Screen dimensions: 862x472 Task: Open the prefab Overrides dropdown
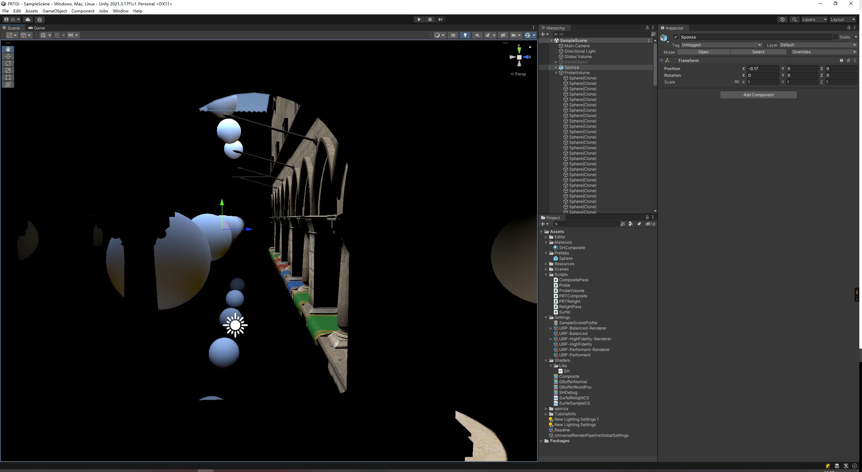pyautogui.click(x=824, y=52)
